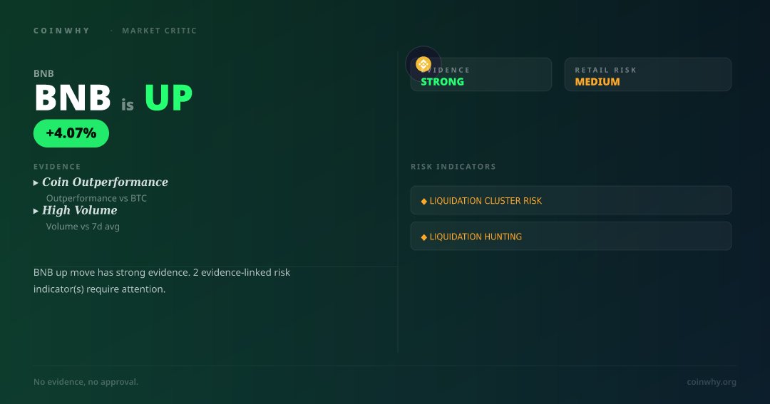Click the BNB up move summary paragraph

tap(162, 281)
